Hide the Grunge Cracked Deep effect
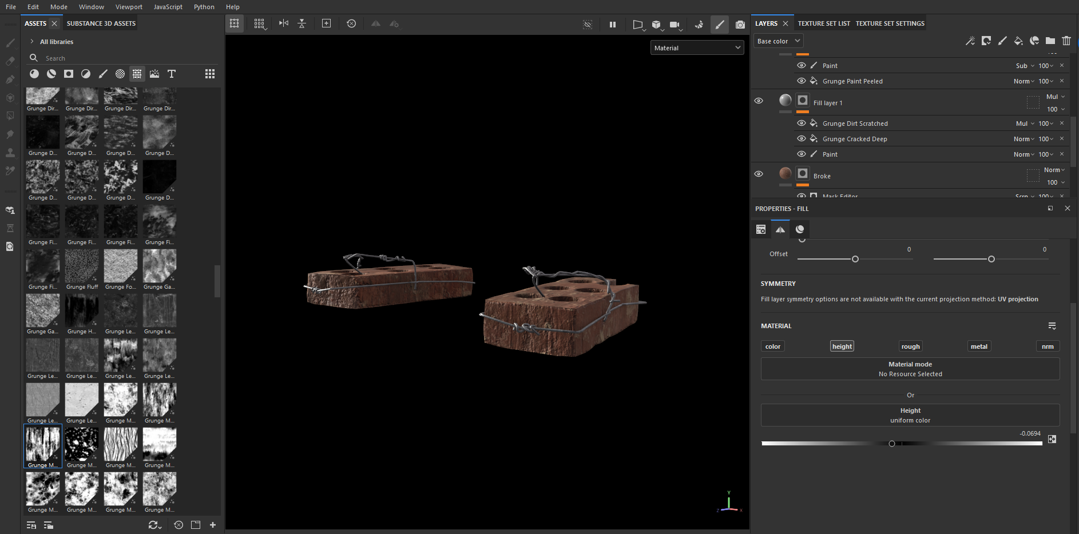This screenshot has height=534, width=1079. [x=801, y=138]
